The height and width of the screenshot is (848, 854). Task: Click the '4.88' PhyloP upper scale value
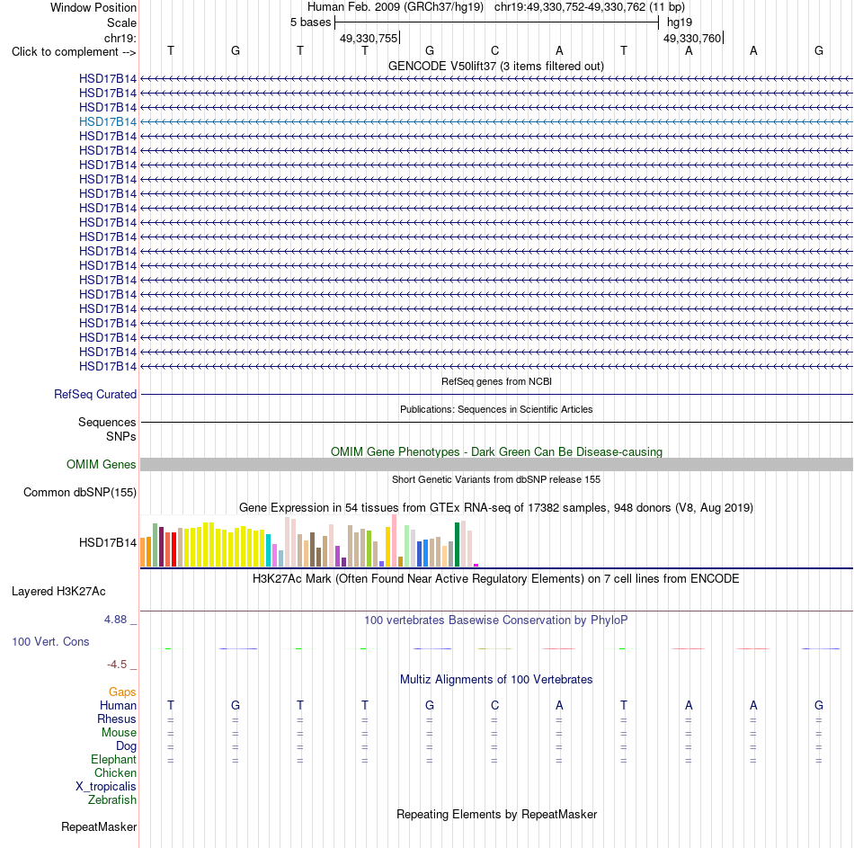[115, 620]
